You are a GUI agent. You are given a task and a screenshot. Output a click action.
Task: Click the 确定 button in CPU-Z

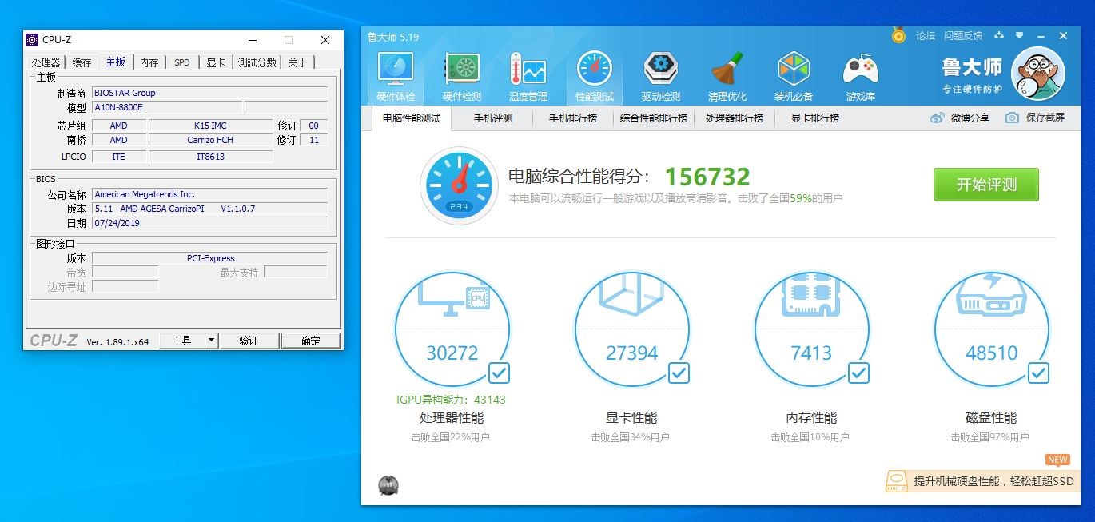310,341
